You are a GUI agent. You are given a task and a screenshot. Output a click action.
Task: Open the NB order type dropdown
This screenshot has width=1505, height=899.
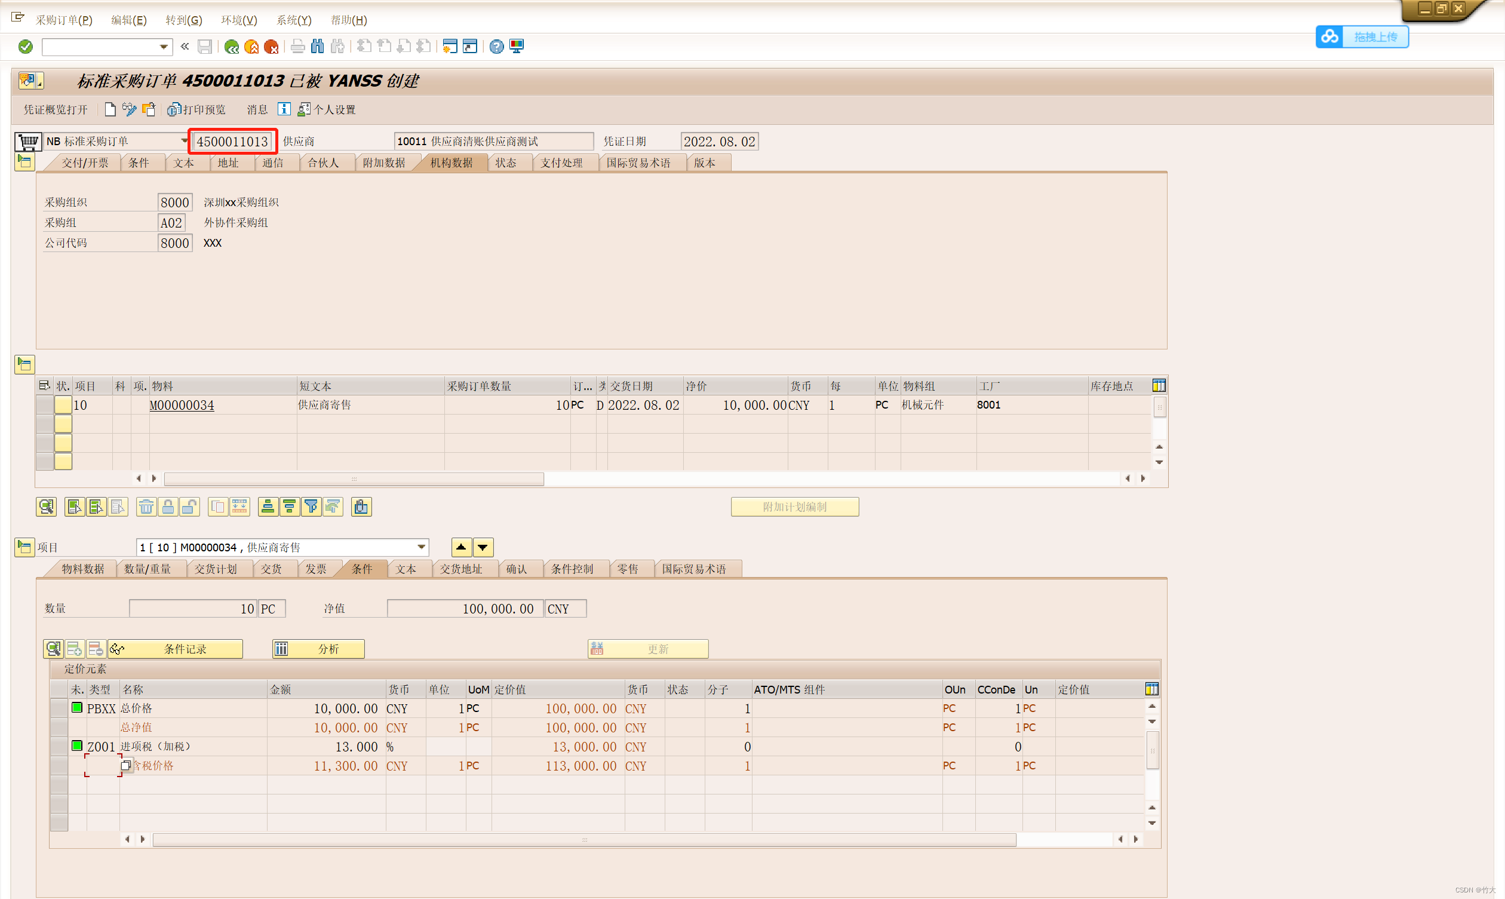pos(184,141)
